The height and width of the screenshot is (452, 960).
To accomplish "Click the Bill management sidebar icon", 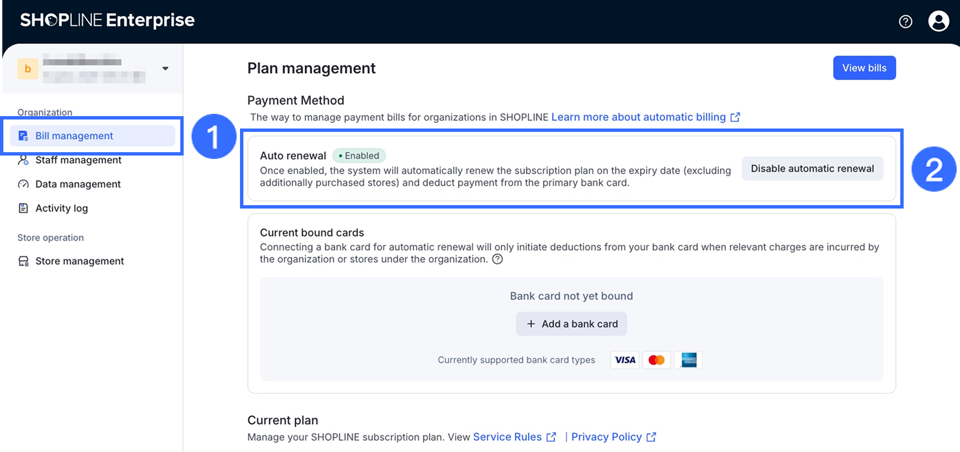I will click(23, 136).
